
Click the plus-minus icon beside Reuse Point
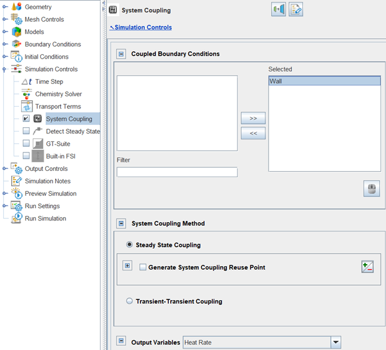pyautogui.click(x=368, y=267)
